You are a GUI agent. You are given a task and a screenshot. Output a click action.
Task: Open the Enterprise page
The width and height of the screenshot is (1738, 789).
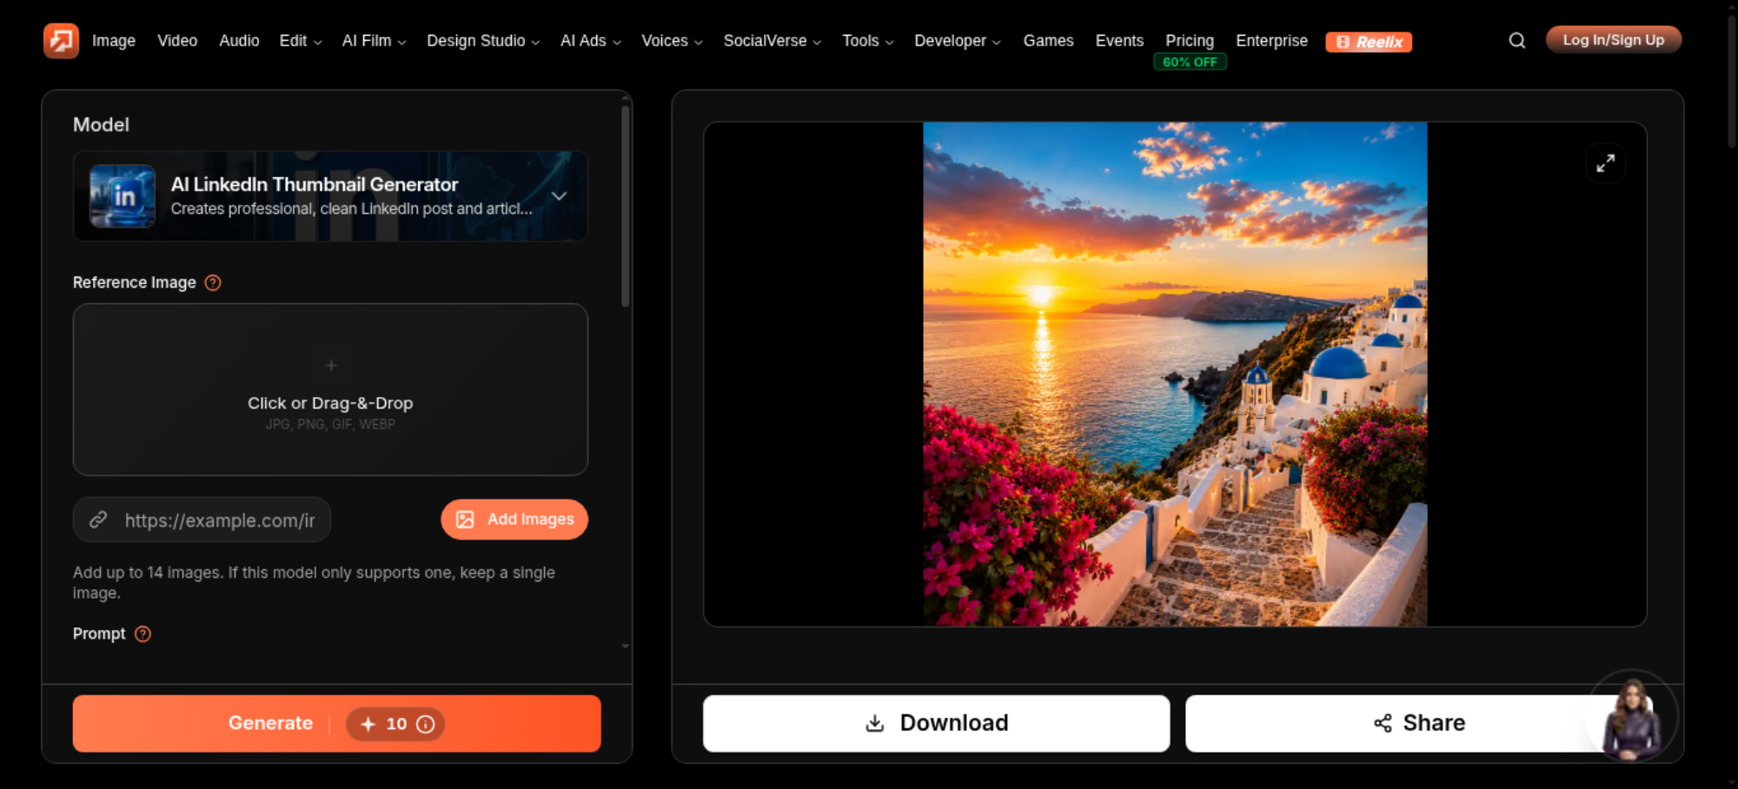click(x=1271, y=41)
